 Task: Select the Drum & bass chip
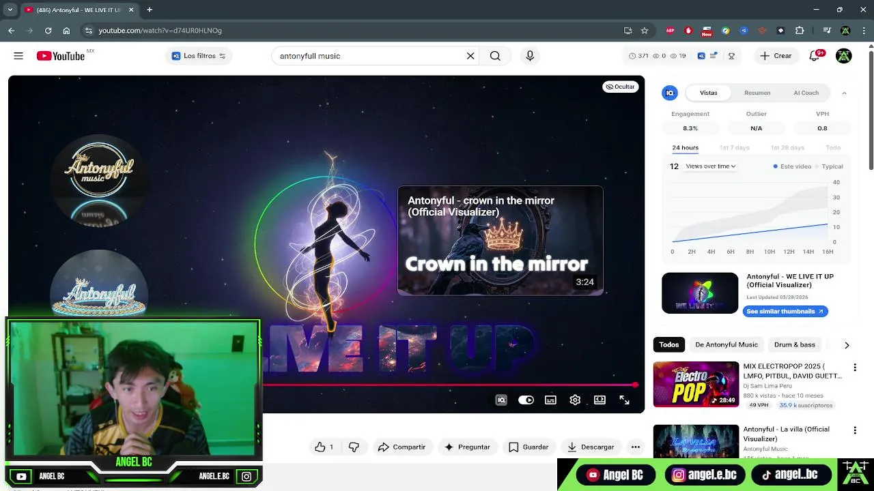coord(795,344)
